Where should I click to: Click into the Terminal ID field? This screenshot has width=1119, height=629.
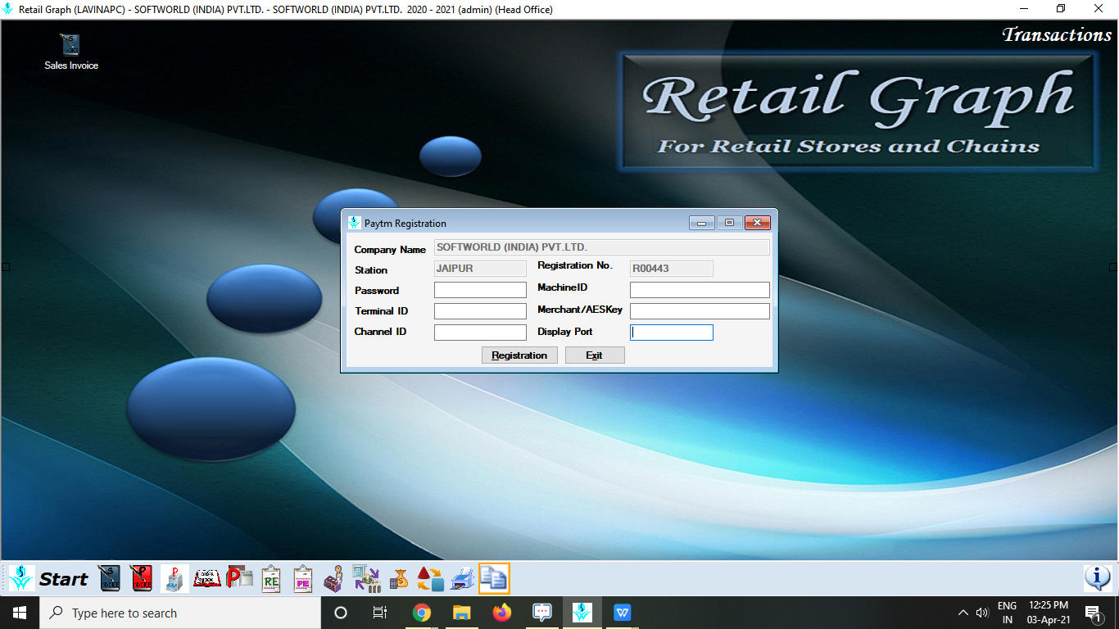tap(480, 311)
